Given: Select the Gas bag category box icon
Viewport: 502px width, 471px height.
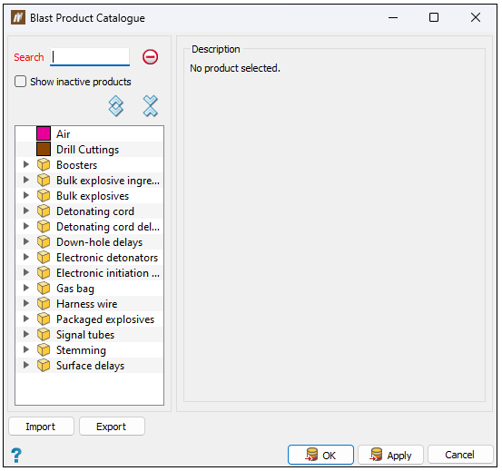Looking at the screenshot, I should pos(44,289).
